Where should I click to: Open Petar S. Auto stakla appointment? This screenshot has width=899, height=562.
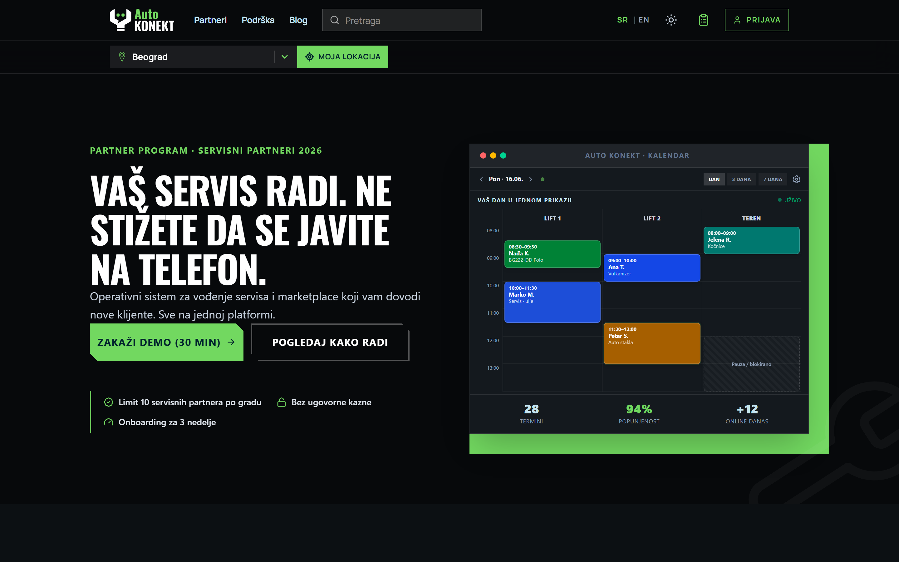coord(652,343)
